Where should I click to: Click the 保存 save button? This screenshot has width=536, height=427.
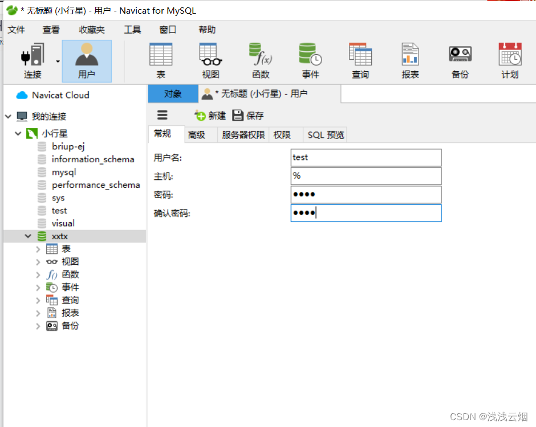[248, 116]
